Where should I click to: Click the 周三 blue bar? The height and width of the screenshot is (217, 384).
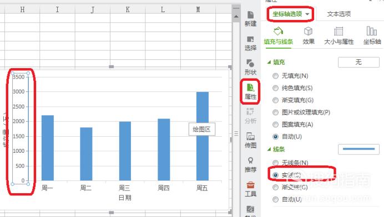(125, 151)
